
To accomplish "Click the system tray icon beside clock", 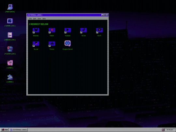I will [x=163, y=130].
